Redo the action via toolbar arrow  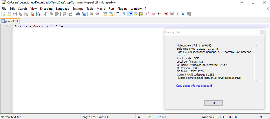click(70, 14)
